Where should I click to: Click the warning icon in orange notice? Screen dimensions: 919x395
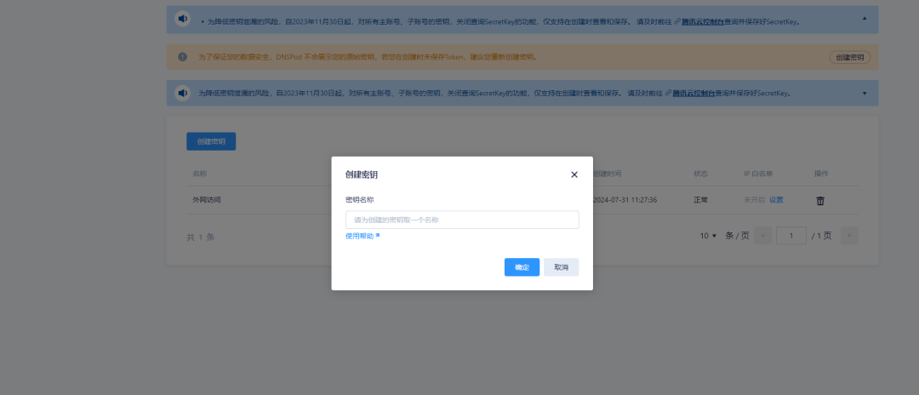[182, 57]
